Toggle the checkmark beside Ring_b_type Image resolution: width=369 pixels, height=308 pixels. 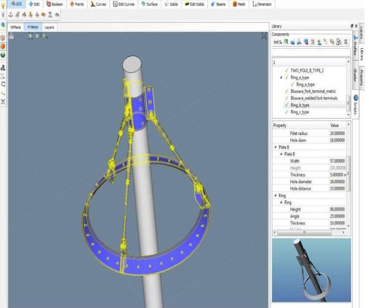click(287, 105)
